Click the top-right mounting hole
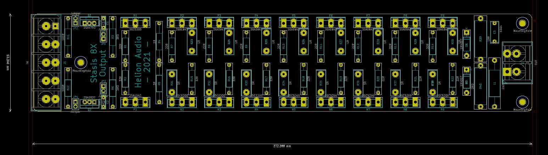Screen dimensions: 548x155 point(522,23)
